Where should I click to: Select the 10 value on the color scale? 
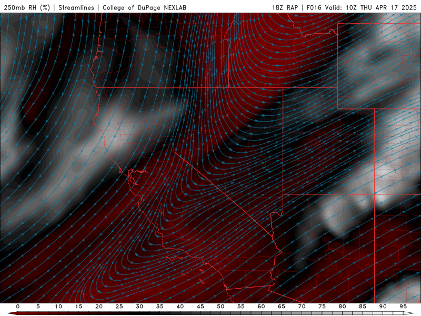(58, 307)
